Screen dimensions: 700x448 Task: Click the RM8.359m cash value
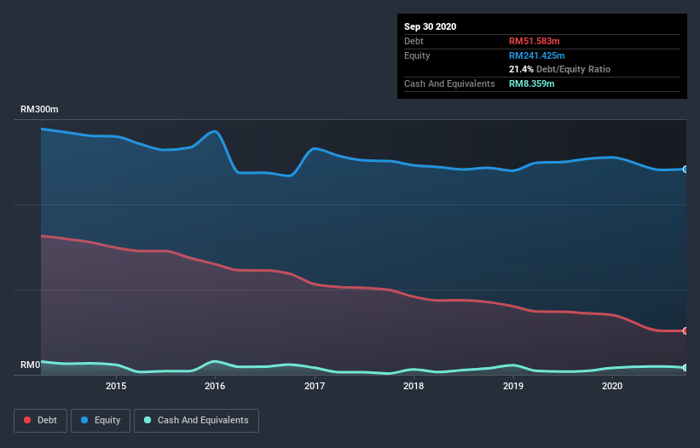(x=532, y=83)
